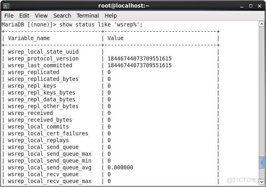
Task: Click the 0.000000 value for send_queue_avg
Action: [120, 167]
